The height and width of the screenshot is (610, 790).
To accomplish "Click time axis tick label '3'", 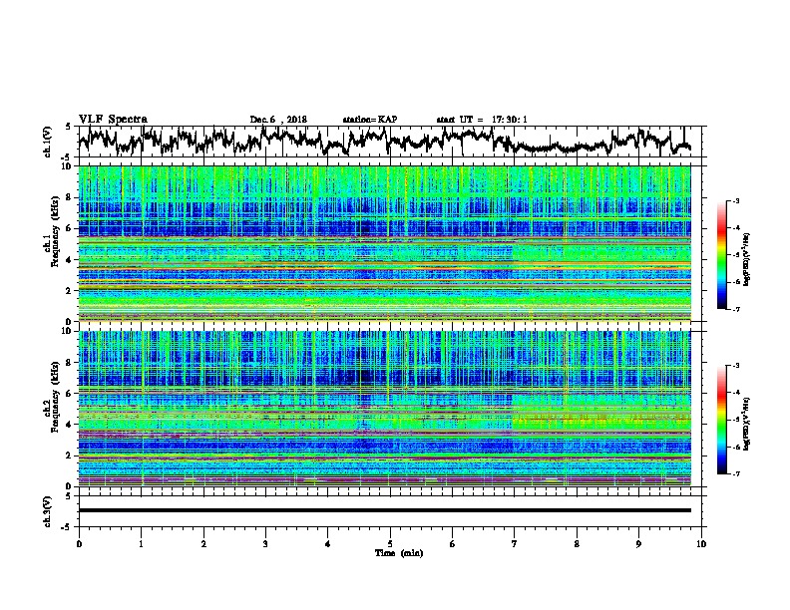I will pos(265,544).
